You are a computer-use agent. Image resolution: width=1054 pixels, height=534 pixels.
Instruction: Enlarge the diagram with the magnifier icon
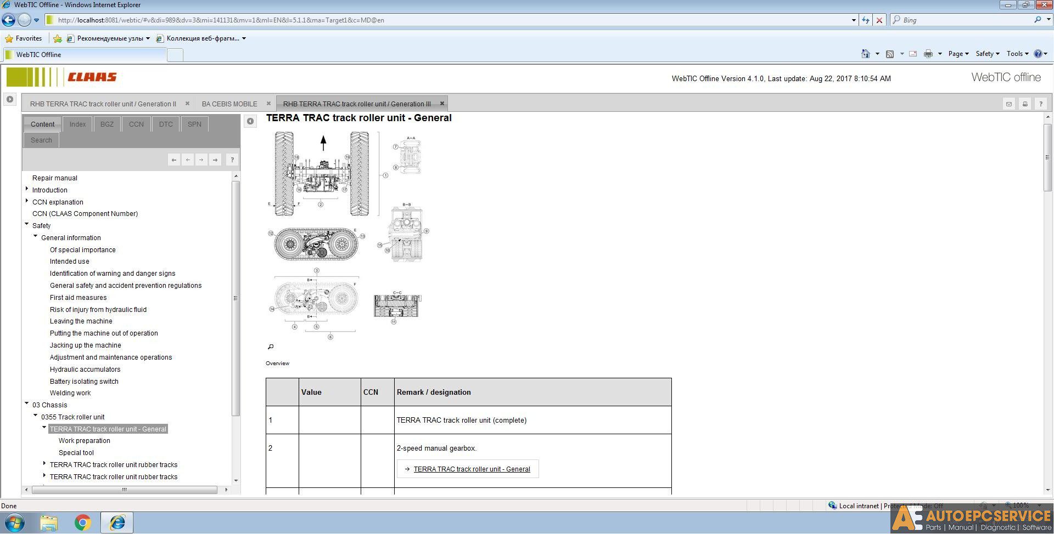tap(270, 346)
